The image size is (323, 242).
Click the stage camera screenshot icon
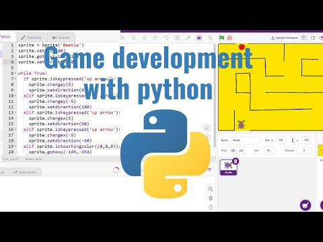click(304, 38)
